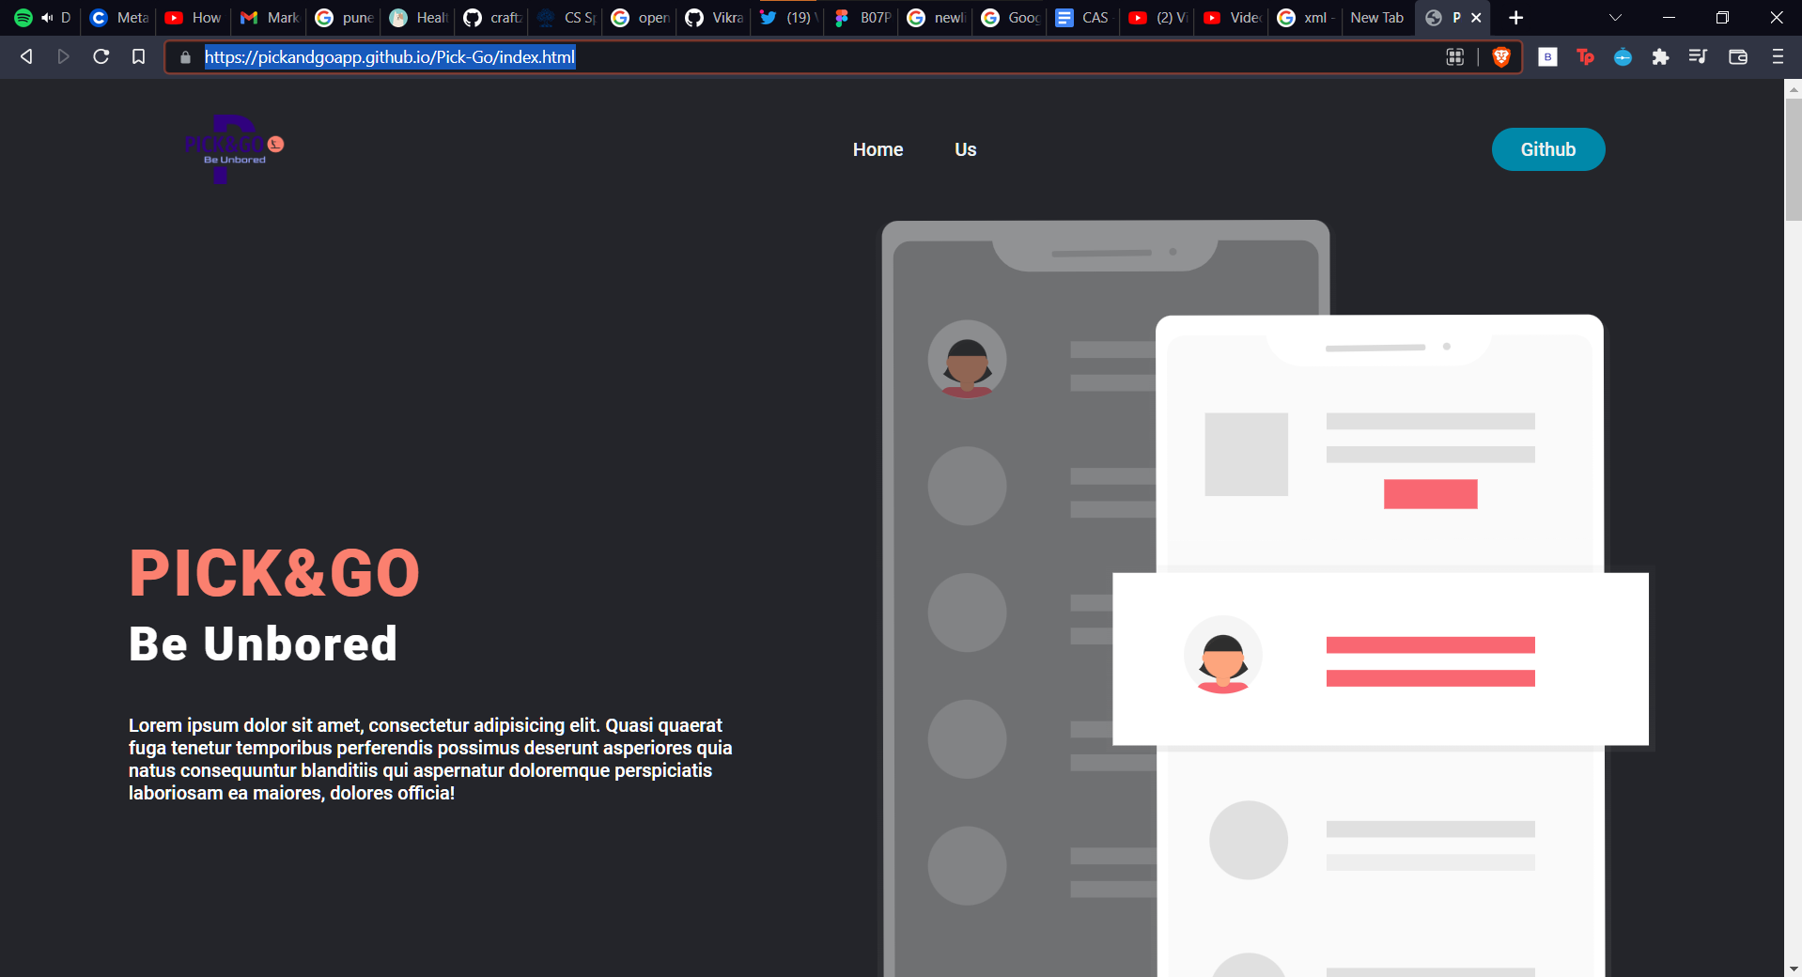The width and height of the screenshot is (1802, 977).
Task: Open Brave Shields lion icon
Action: pos(1501,57)
